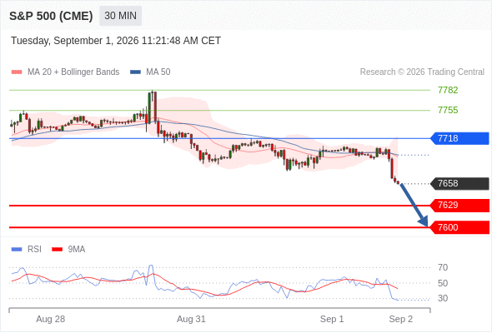Screen dimensions: 492x333
Task: Click the 7755 resistance level label
Action: 448,110
